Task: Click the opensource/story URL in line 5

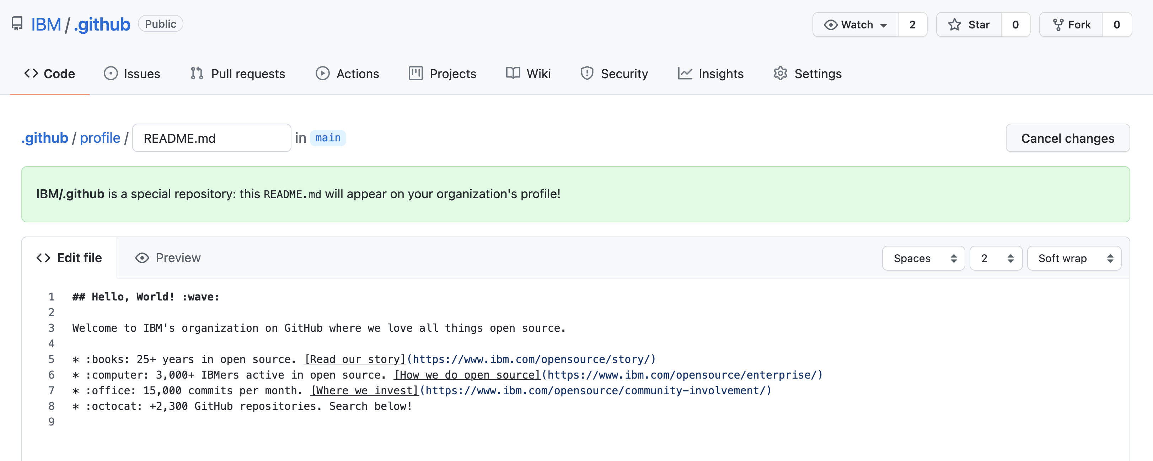Action: coord(531,359)
